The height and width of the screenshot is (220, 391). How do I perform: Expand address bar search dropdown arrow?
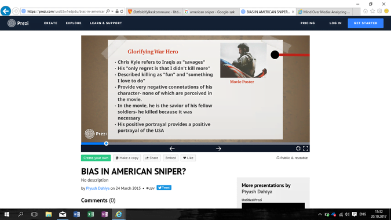pos(112,11)
